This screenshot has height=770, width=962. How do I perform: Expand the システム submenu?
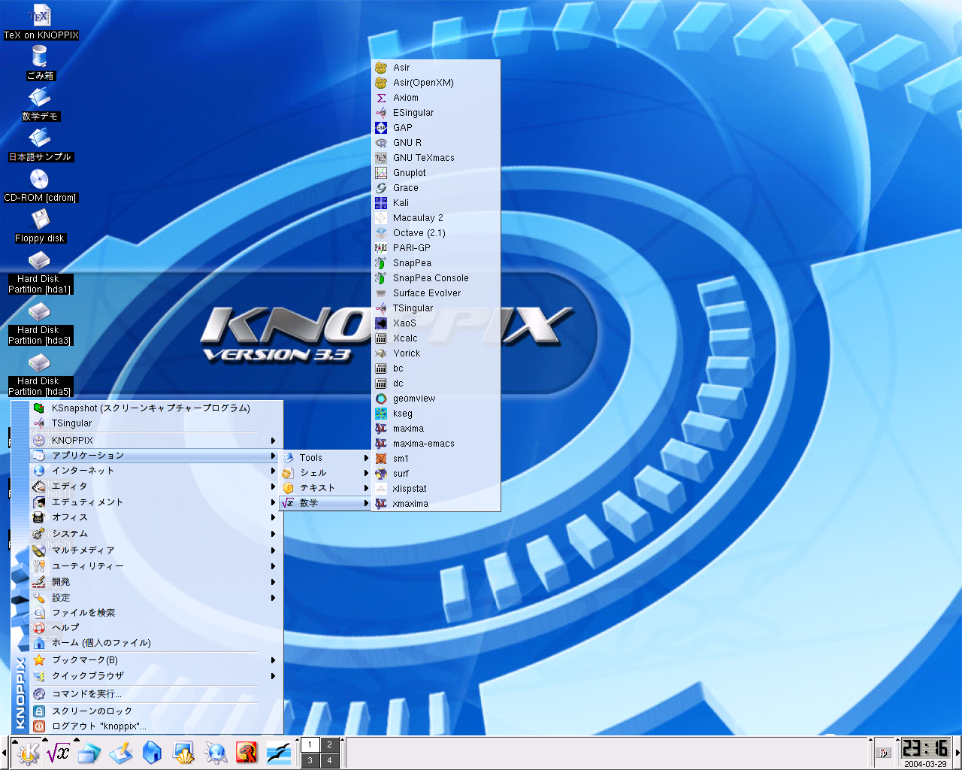(x=155, y=534)
